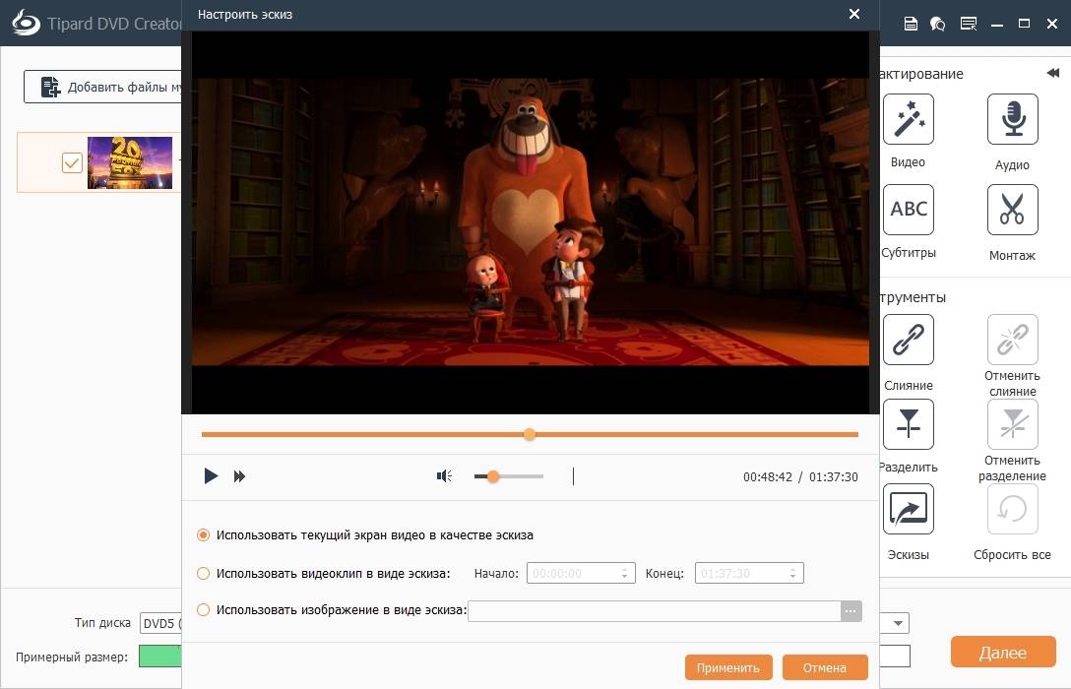Select the Cancel merge tool

pyautogui.click(x=1012, y=340)
